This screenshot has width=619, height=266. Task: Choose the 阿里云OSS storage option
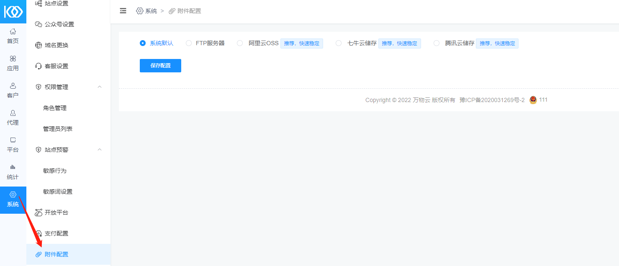tap(240, 43)
